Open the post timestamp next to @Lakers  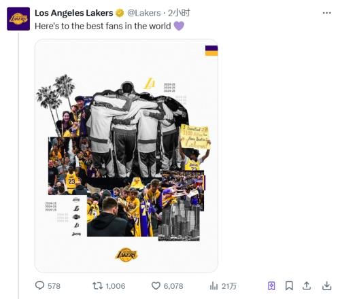click(179, 13)
